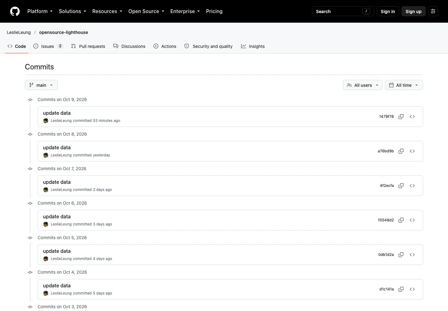Switch to the Issues tab
This screenshot has width=448, height=311.
48,46
